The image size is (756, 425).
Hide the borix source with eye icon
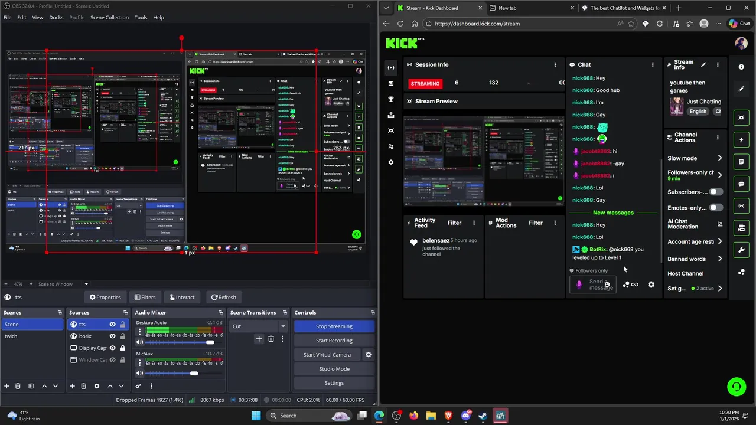point(112,336)
